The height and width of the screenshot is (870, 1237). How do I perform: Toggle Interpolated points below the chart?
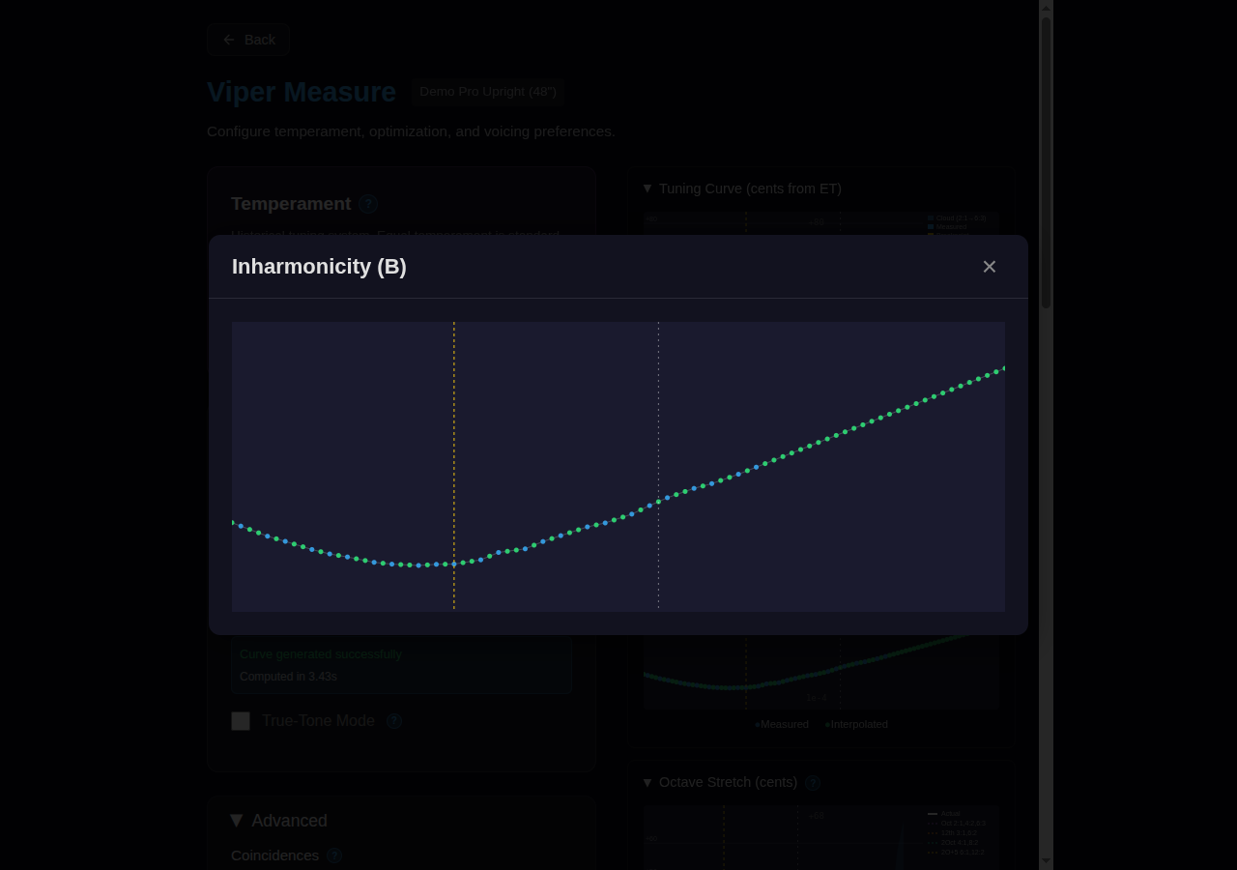[x=855, y=724]
